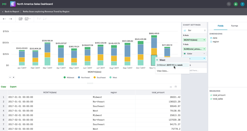Screen dimensions: 247x131
Task: Select Drilldown 2017-11 by week
Action: tap(172, 65)
